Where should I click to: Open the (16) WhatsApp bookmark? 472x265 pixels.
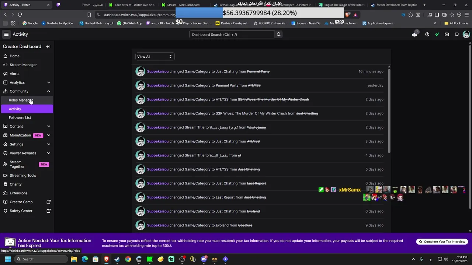tap(130, 23)
